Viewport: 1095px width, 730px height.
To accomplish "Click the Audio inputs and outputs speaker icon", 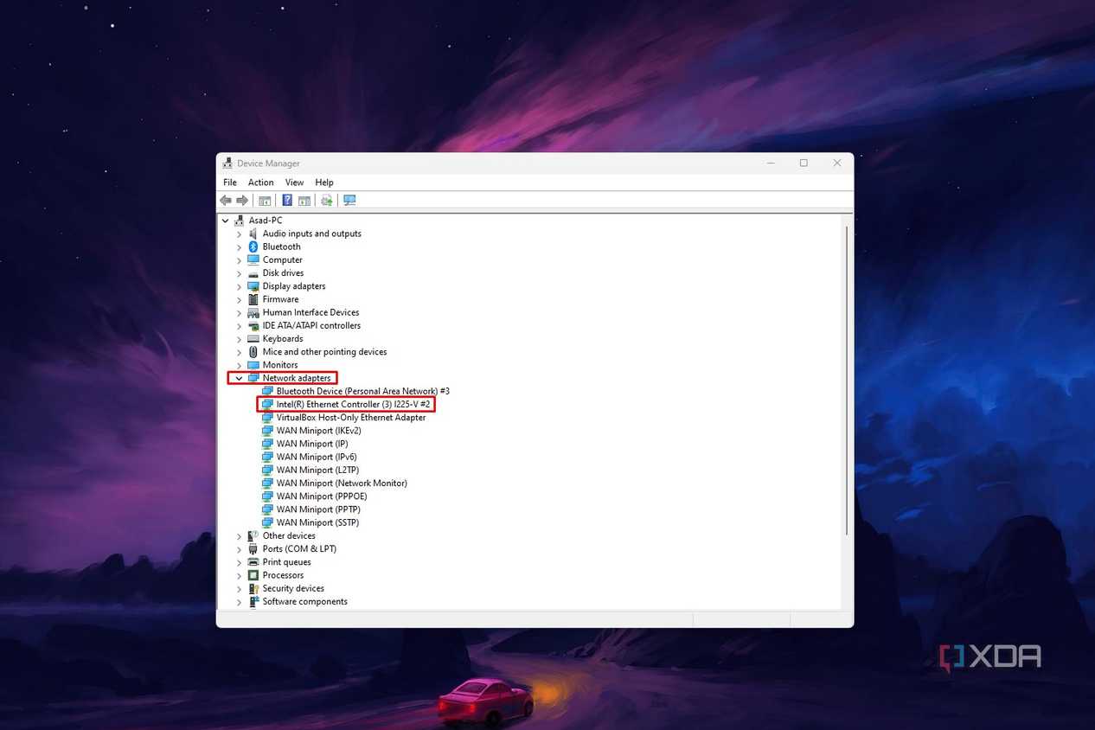I will (x=253, y=234).
